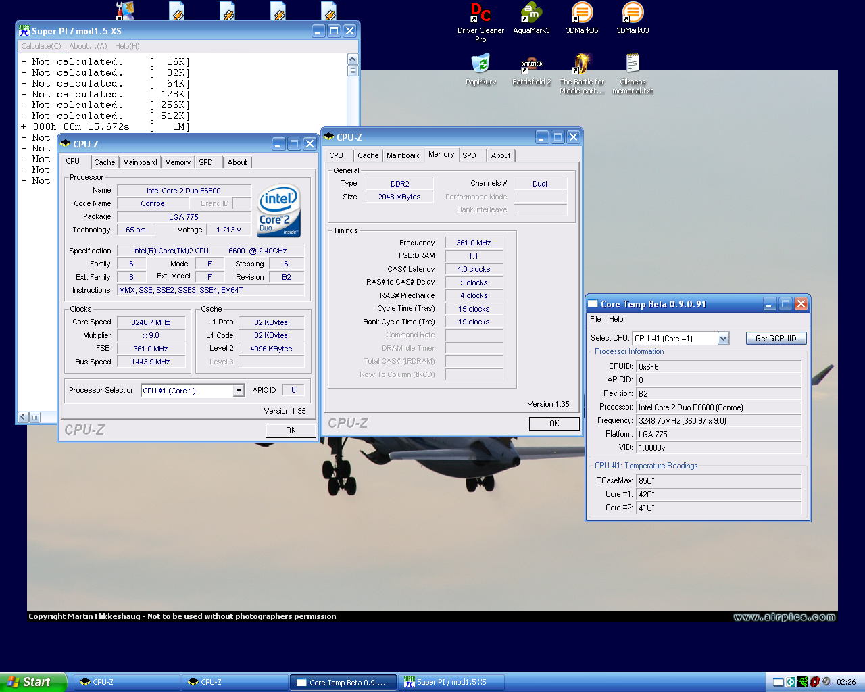Open the 3DMark03 desktop icon
The height and width of the screenshot is (692, 865).
[633, 18]
